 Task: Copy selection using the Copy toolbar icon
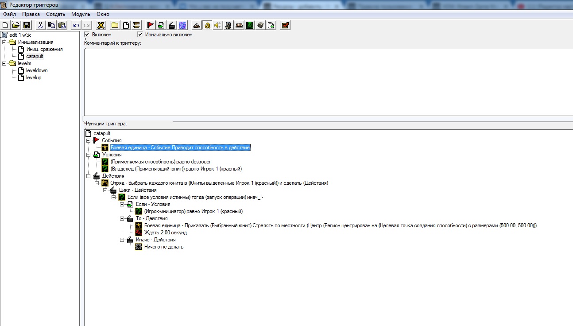tap(51, 25)
